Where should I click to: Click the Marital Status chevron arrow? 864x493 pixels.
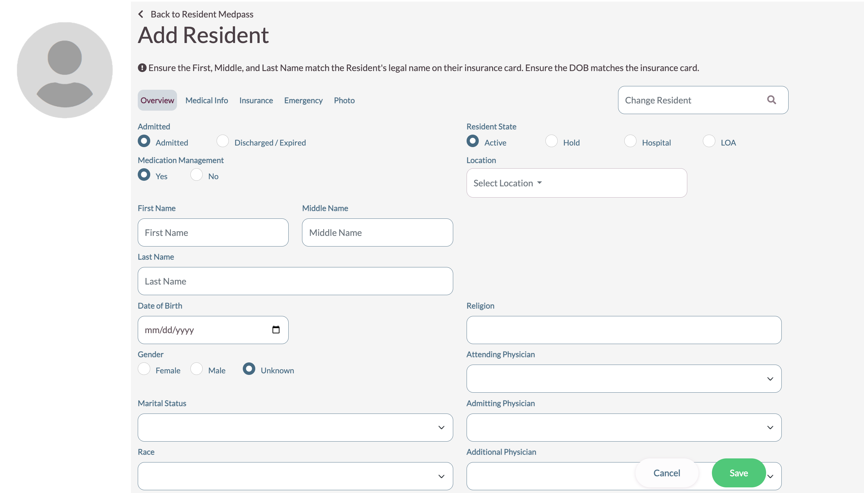(441, 428)
